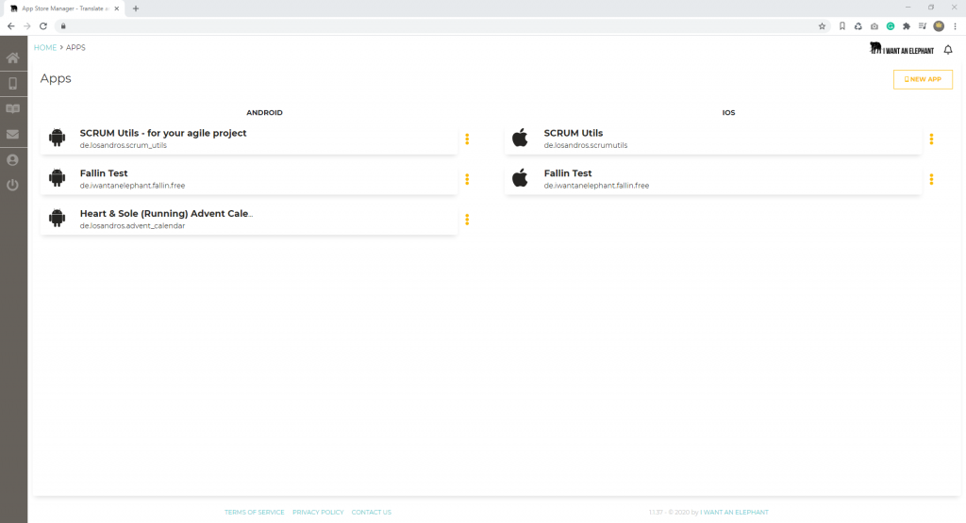Open a new browser tab

[136, 8]
